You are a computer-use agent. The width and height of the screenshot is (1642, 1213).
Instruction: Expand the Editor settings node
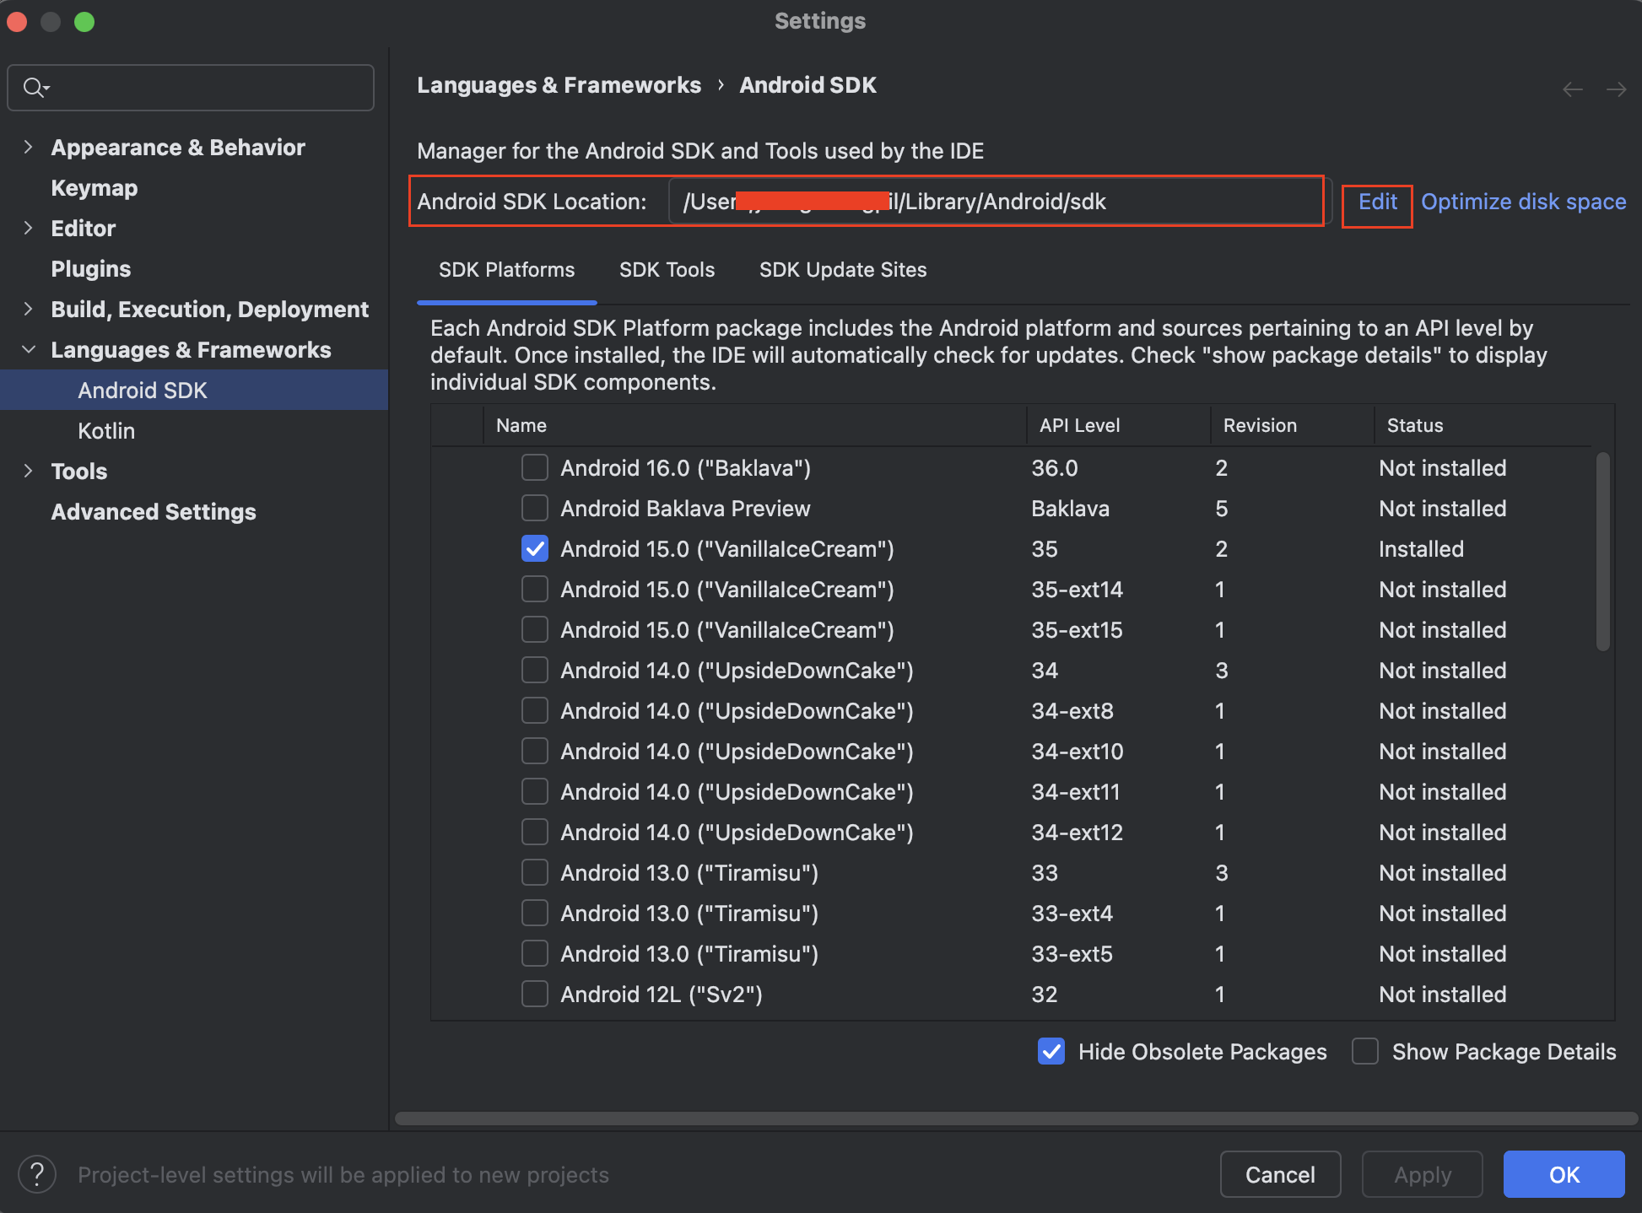(x=29, y=229)
